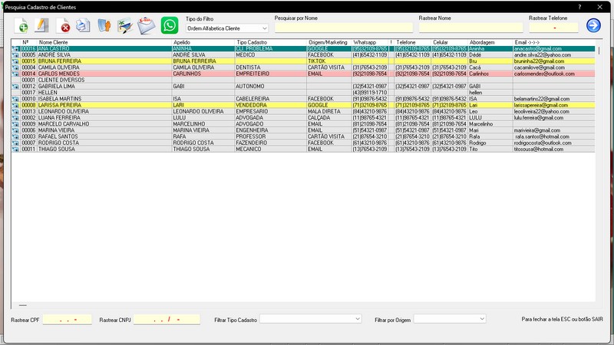This screenshot has width=614, height=345.
Task: Click row icon beside LARISSA PEREIRA
Action: click(15, 105)
